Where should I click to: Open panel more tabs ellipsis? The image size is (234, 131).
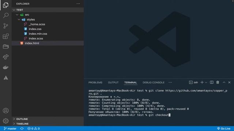point(170,83)
